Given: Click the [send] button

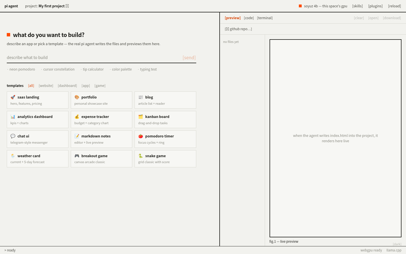Looking at the screenshot, I should (189, 58).
